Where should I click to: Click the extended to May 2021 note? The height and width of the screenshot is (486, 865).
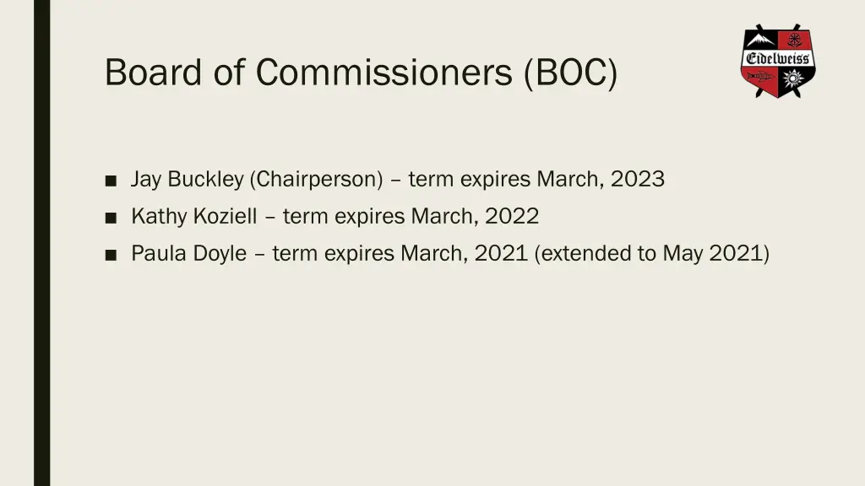[652, 253]
